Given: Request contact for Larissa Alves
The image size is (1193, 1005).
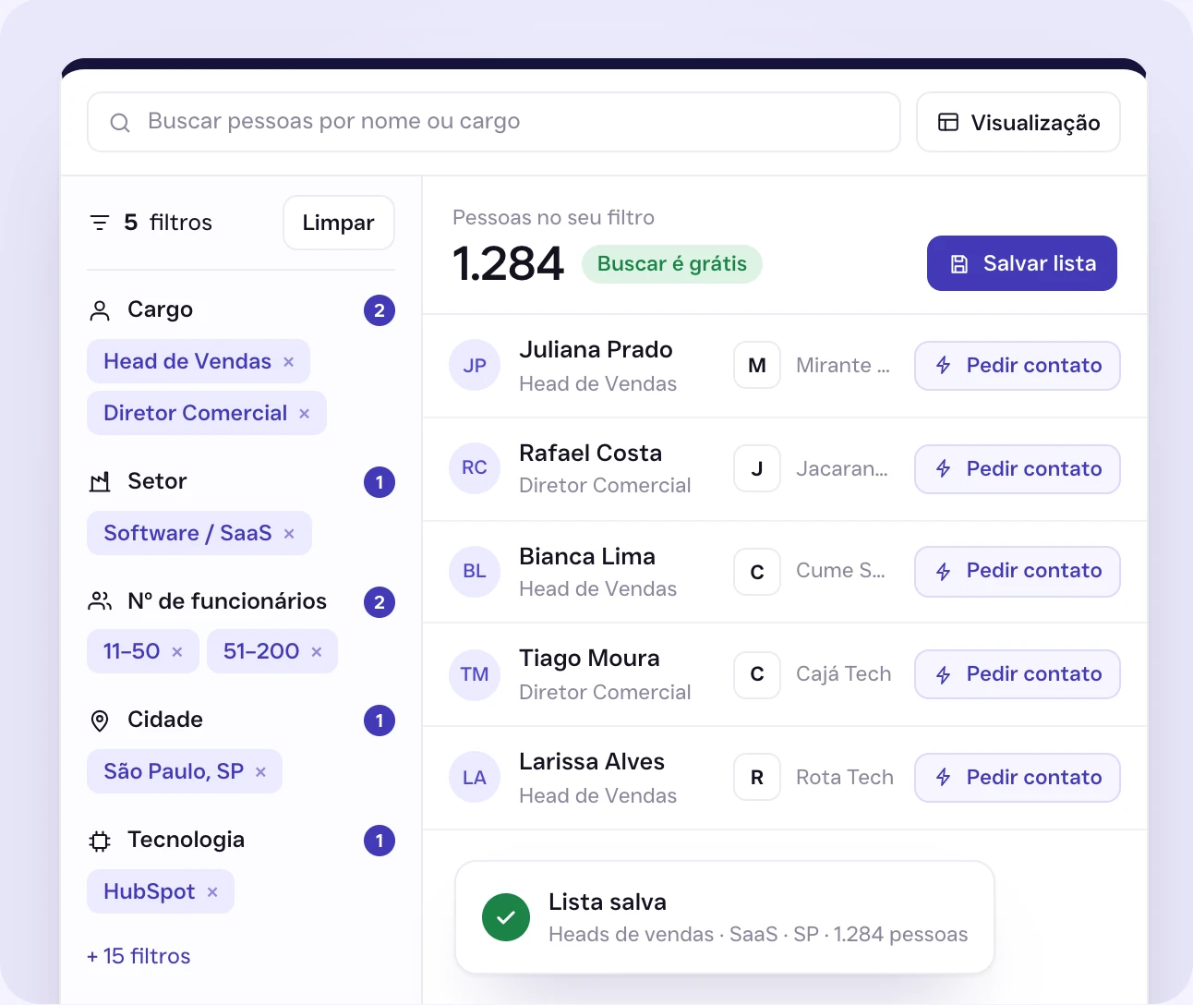Looking at the screenshot, I should point(1018,778).
